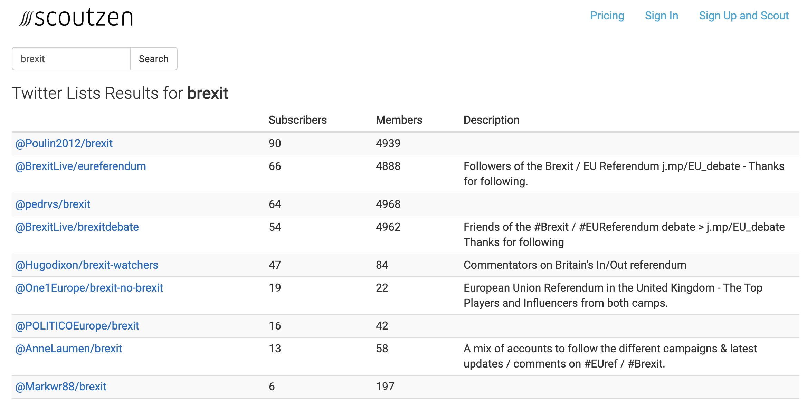Focus the brexit search field
The image size is (807, 400).
(x=71, y=59)
